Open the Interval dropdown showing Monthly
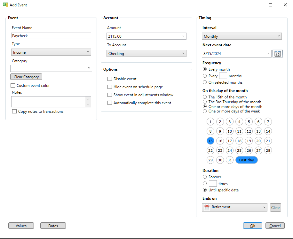Image resolution: width=293 pixels, height=239 pixels. click(x=242, y=36)
